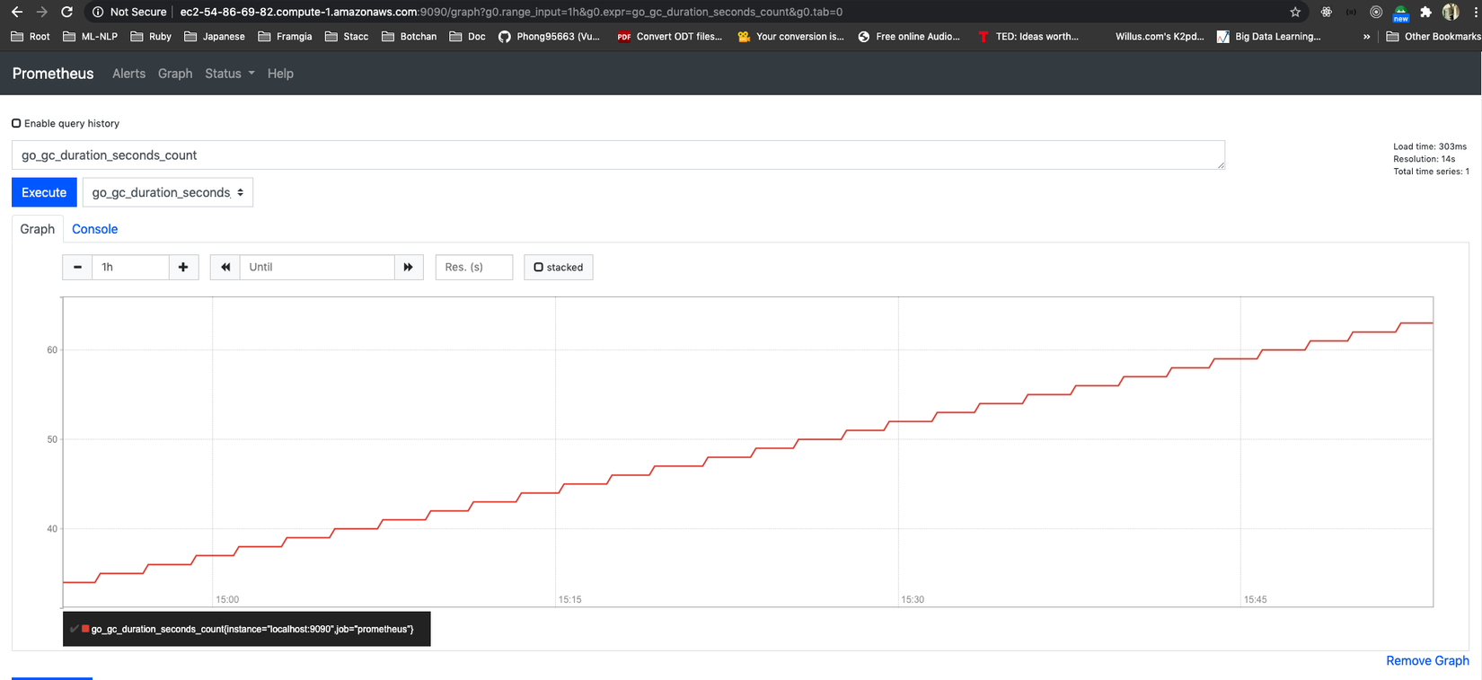Image resolution: width=1482 pixels, height=680 pixels.
Task: Open the Your conversion is bookmark
Action: point(790,37)
